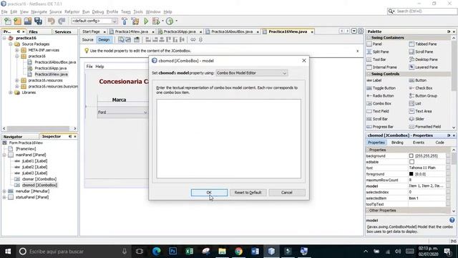Click the background color white swatch
Screen dimensions: 458x258
point(411,156)
